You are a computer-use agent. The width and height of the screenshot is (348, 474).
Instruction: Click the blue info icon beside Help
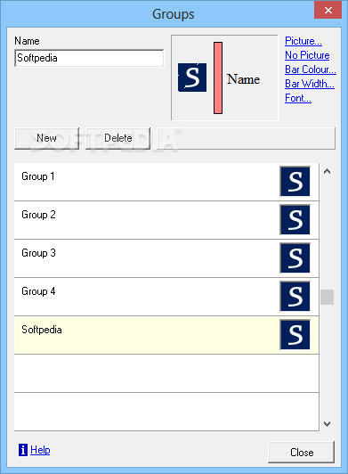click(x=23, y=450)
